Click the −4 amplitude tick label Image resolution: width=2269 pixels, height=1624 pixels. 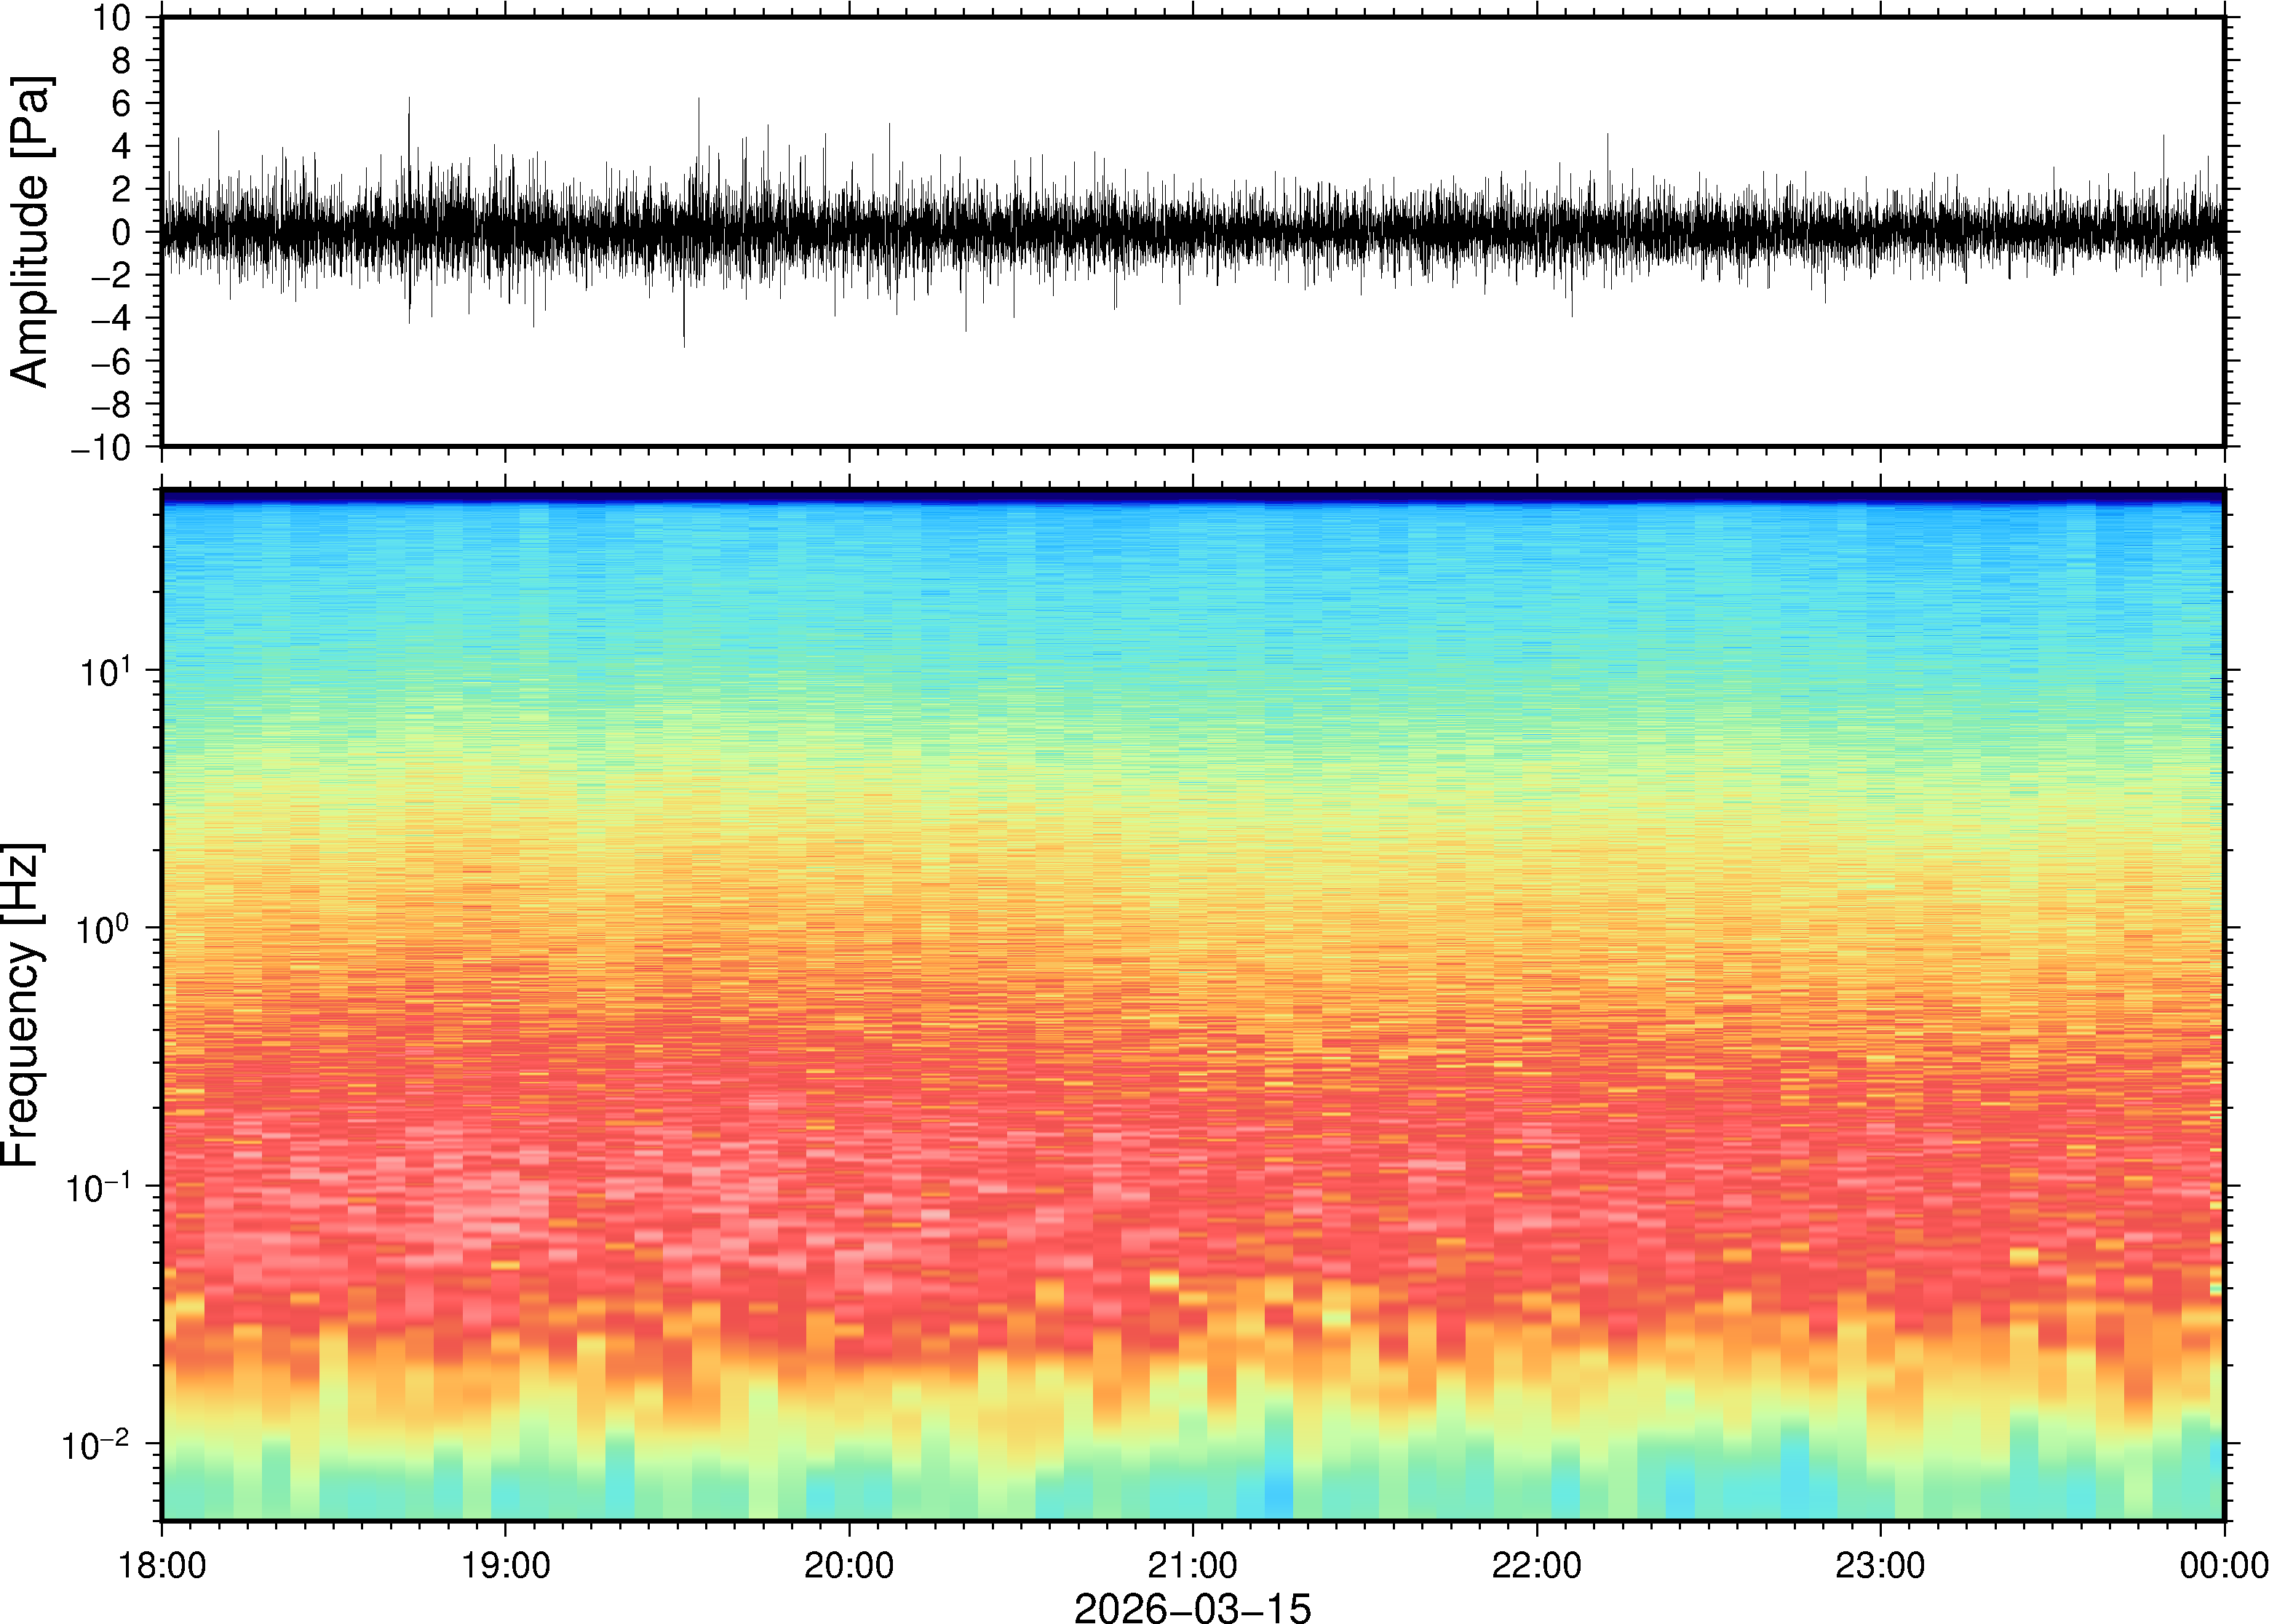coord(111,319)
